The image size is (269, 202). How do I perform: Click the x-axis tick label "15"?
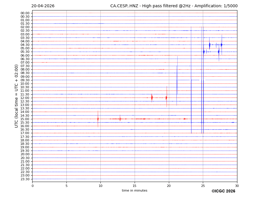135,186
